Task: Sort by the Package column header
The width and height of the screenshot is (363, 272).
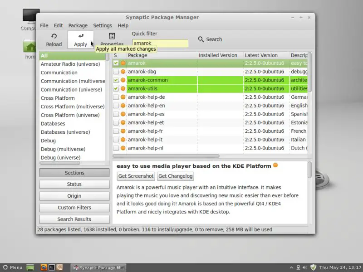Action: (x=162, y=55)
